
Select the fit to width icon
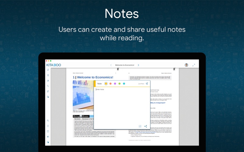click(x=48, y=126)
